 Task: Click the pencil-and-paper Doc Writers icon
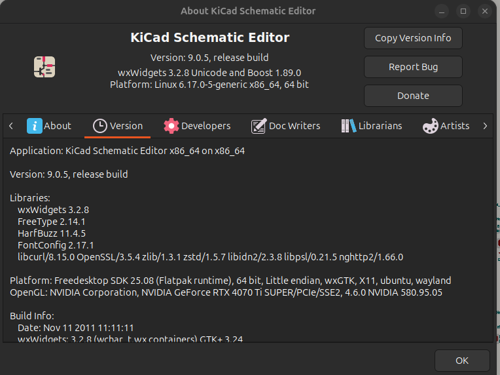click(259, 126)
